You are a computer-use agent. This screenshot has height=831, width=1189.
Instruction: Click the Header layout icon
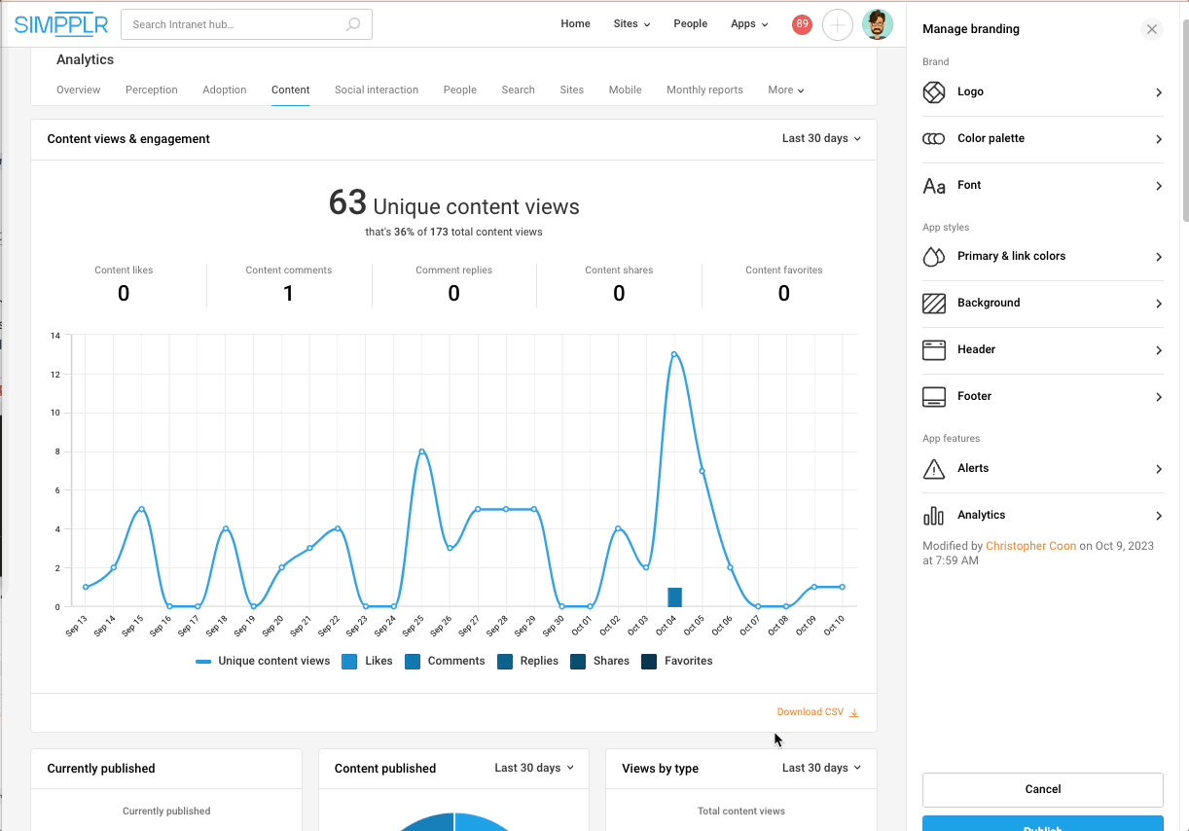(934, 350)
